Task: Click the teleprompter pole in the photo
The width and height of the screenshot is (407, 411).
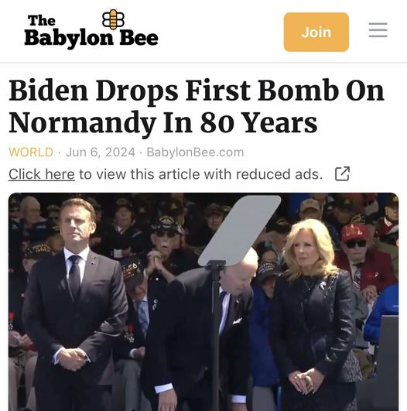Action: coord(216,335)
